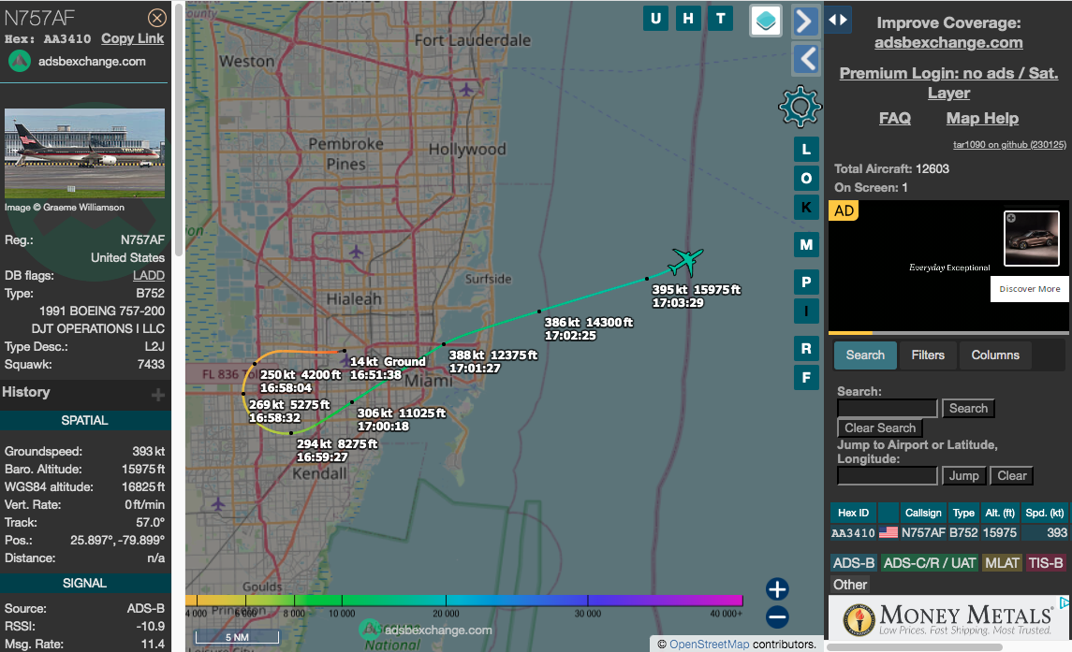Click the left panel vertical scrollbar
The width and height of the screenshot is (1072, 652).
[179, 130]
